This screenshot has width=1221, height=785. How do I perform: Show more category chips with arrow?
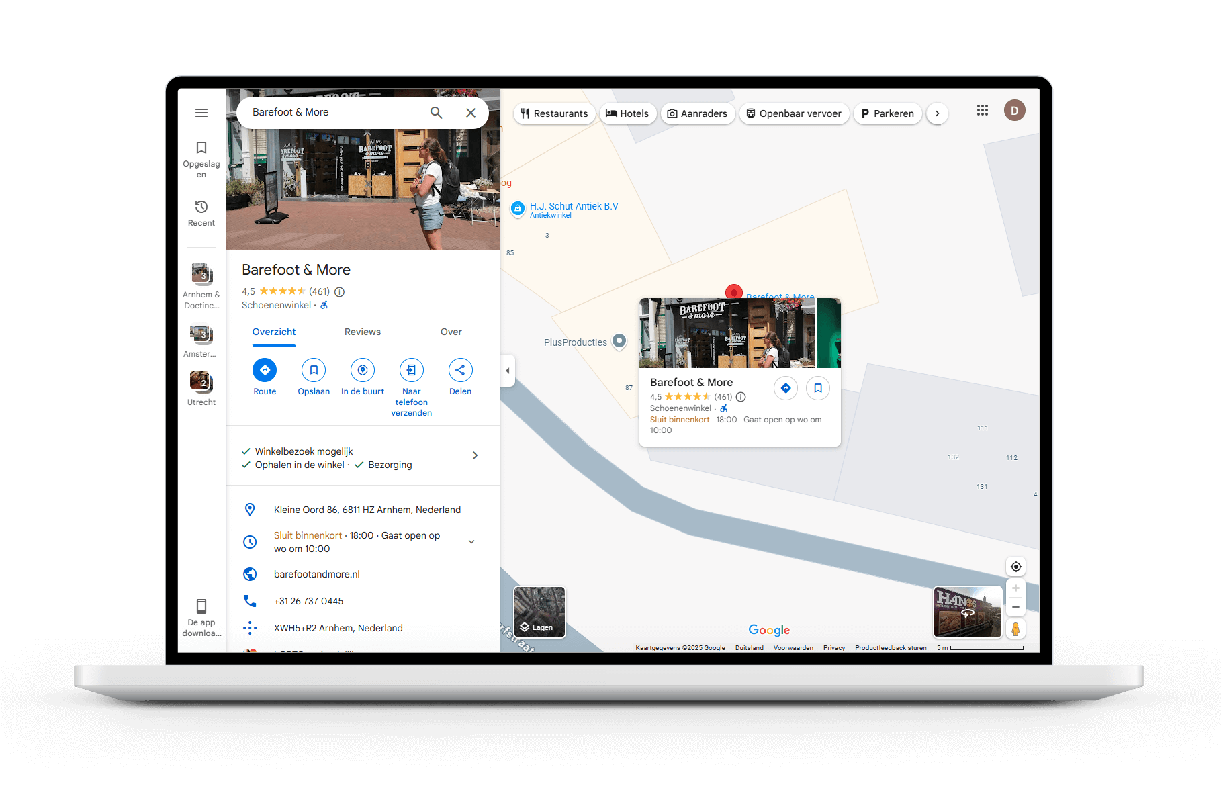(x=937, y=113)
